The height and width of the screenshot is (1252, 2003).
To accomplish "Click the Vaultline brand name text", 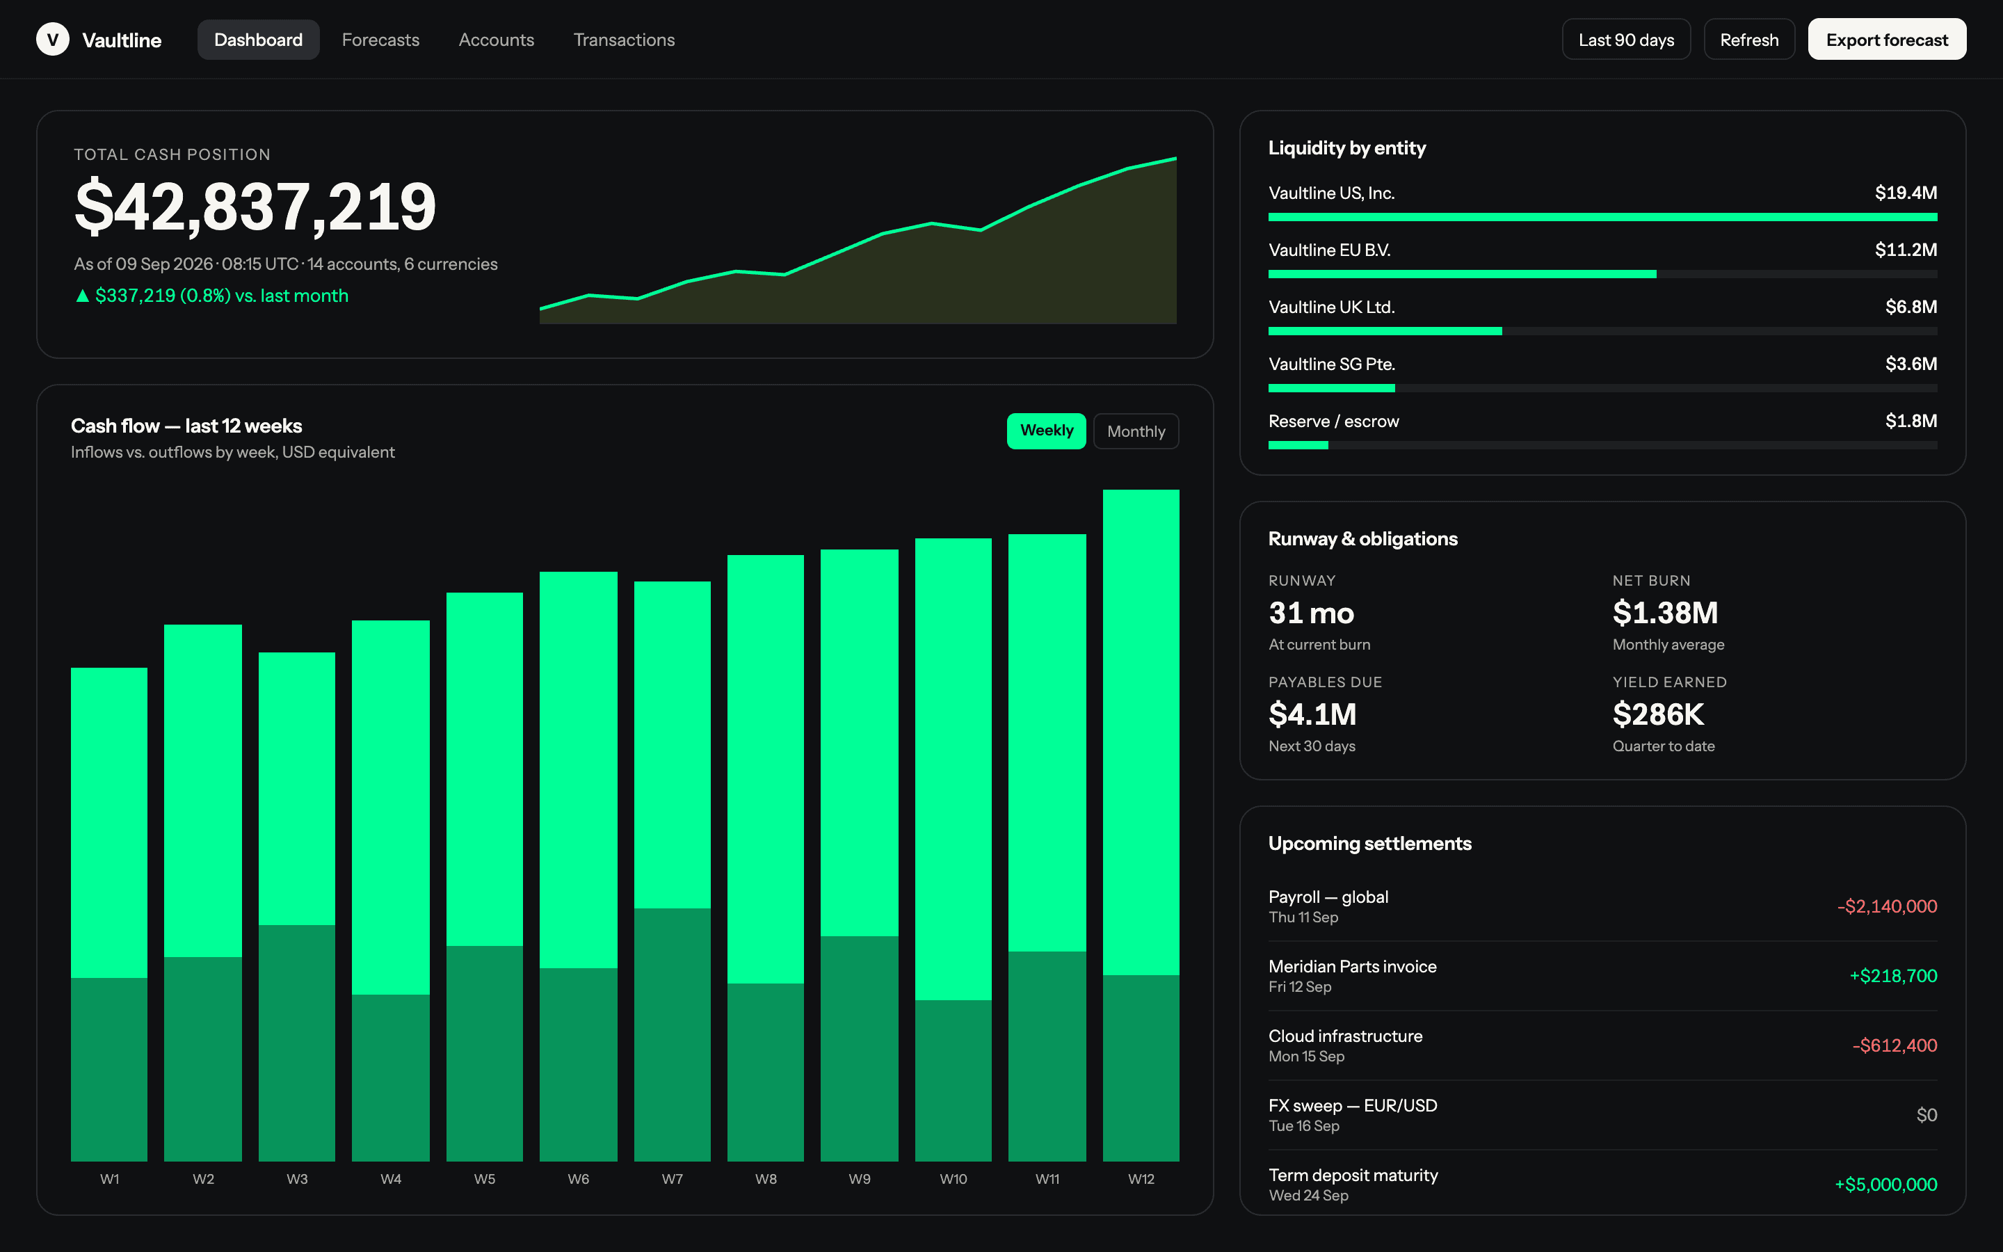I will tap(122, 40).
